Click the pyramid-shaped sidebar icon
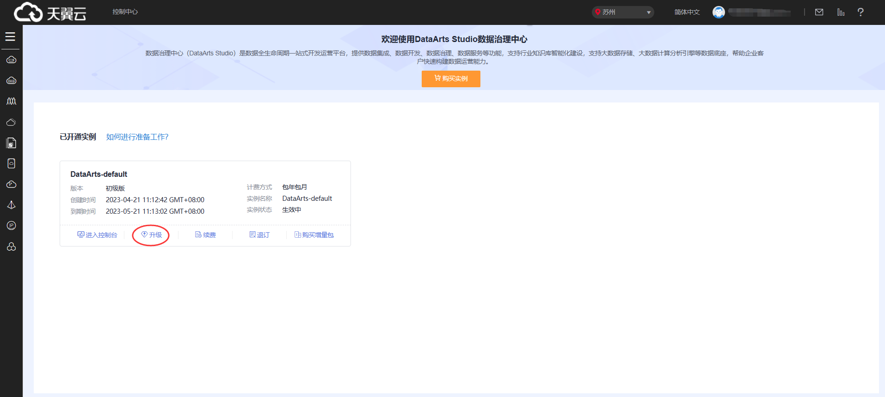Screen dimensions: 885x397 11,205
